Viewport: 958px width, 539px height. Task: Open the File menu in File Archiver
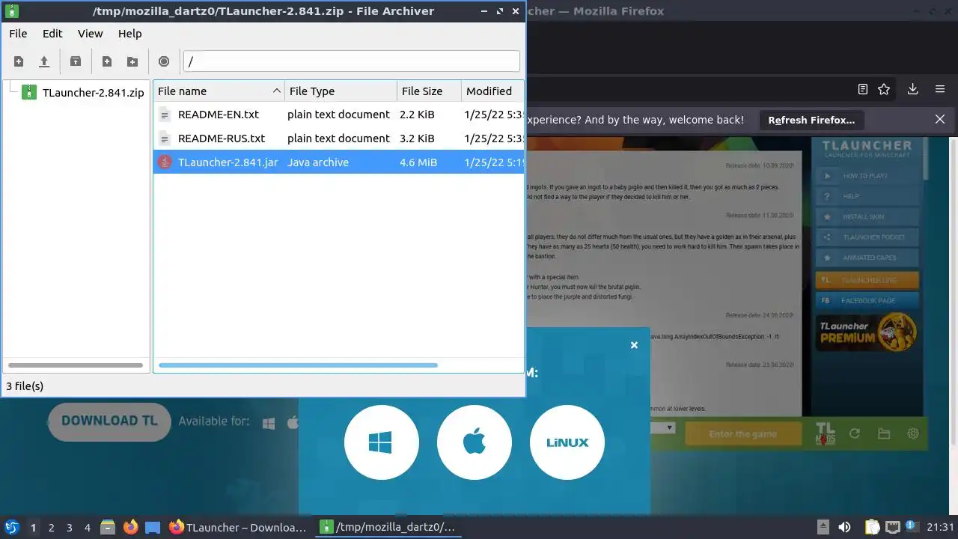click(x=18, y=34)
